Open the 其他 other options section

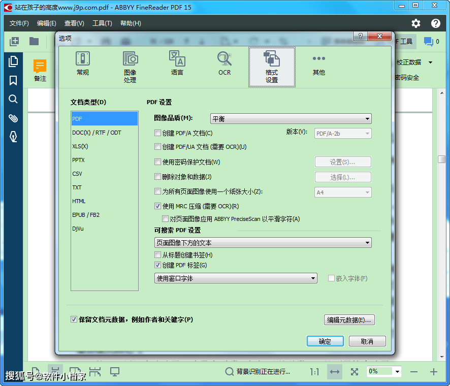pos(319,66)
